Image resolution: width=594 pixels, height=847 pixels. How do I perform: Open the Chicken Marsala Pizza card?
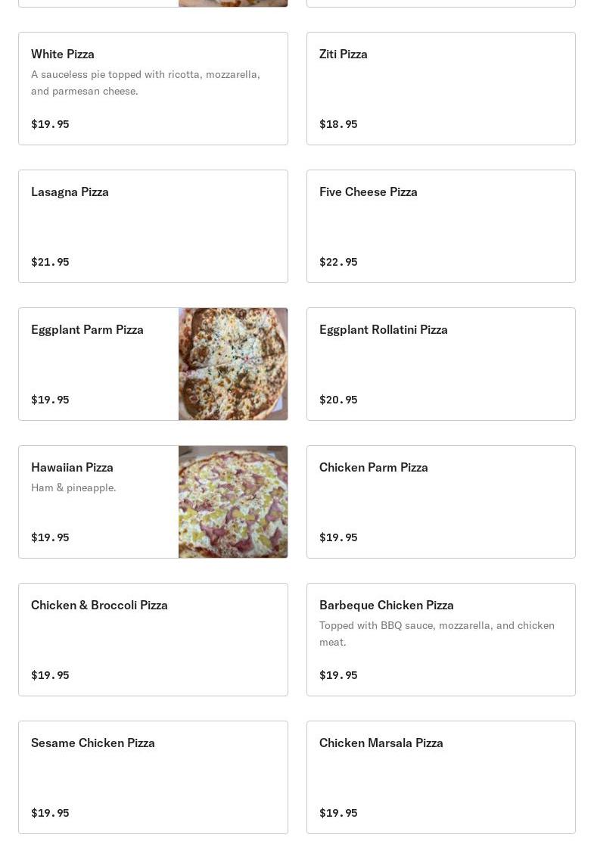pos(440,777)
